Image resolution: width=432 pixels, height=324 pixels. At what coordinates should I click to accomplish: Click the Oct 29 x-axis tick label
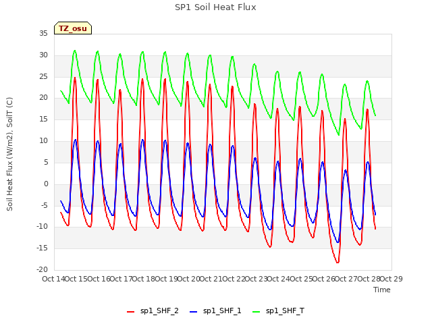coord(391,279)
